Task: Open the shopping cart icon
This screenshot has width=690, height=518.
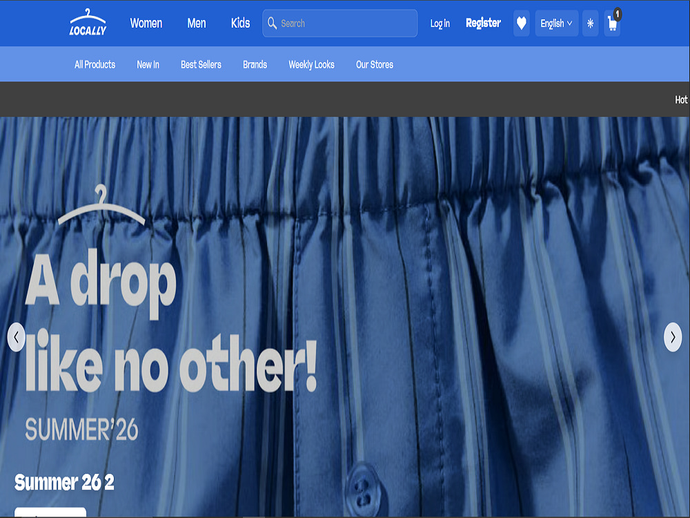Action: (x=611, y=23)
